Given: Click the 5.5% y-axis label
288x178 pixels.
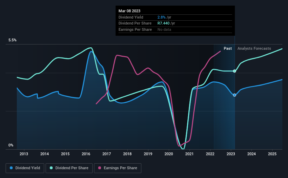Looking at the screenshot, I should 13,40.
